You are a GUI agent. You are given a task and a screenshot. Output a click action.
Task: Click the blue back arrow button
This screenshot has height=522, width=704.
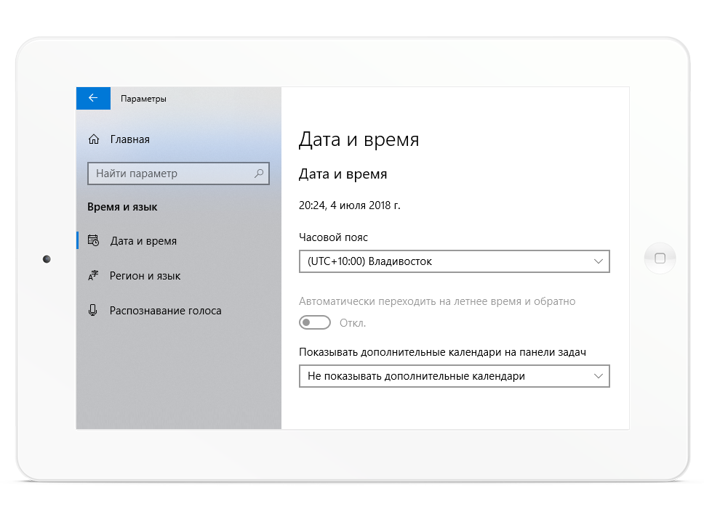[x=93, y=98]
